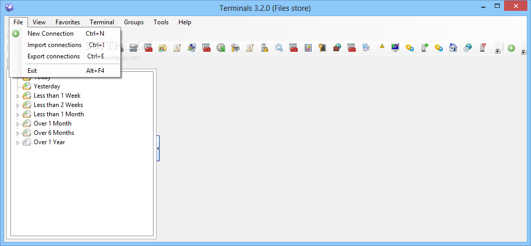Choose Exit from the File menu
The image size is (531, 246).
tap(65, 70)
